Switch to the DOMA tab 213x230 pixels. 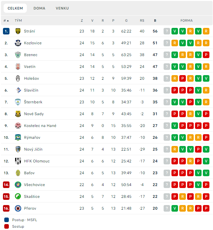click(39, 8)
